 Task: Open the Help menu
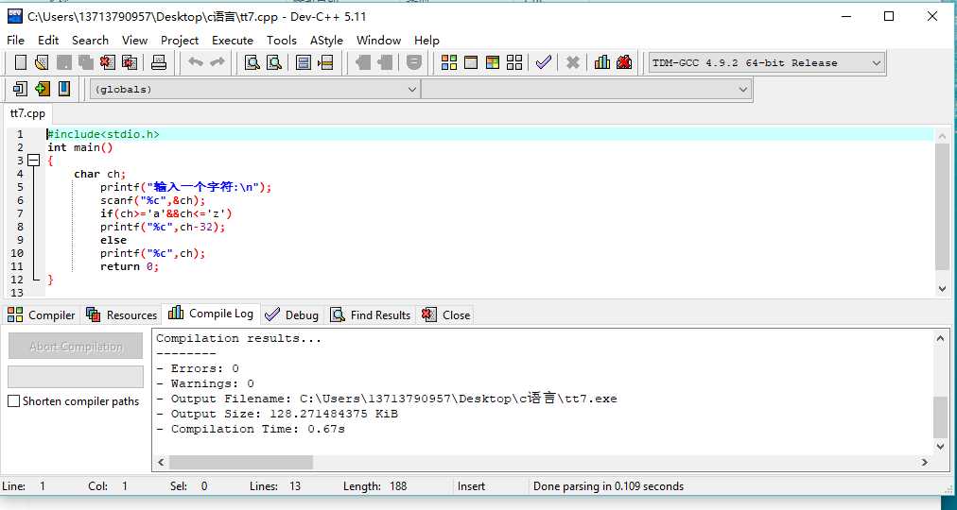tap(426, 41)
